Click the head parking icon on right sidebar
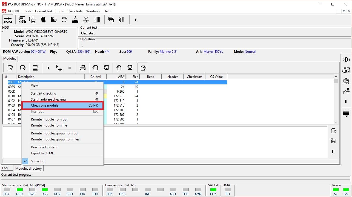Image resolution: width=352 pixels, height=197 pixels. pyautogui.click(x=346, y=60)
